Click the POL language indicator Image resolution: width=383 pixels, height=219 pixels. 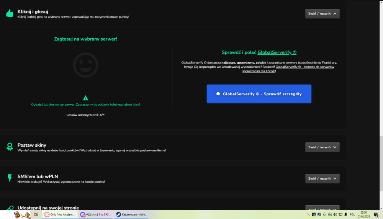pyautogui.click(x=352, y=215)
